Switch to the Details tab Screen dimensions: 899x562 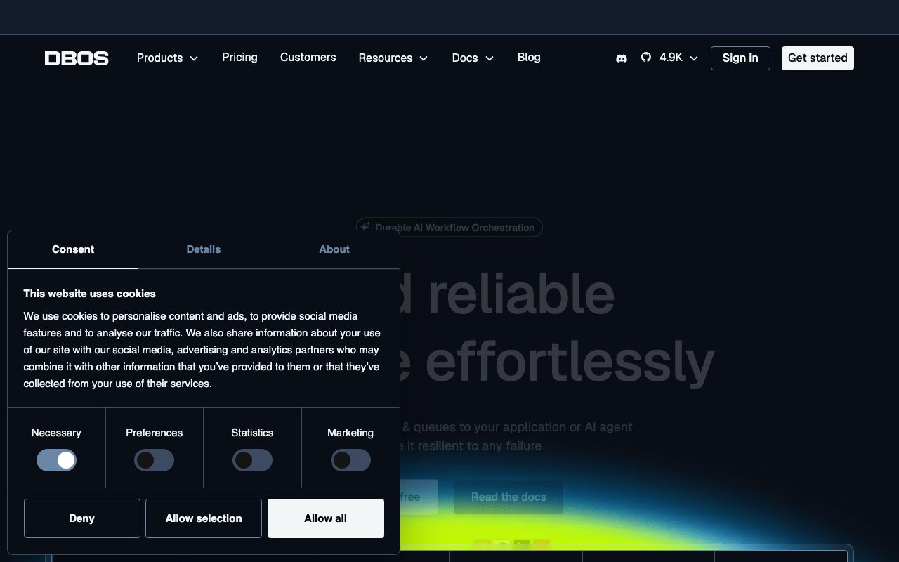pos(204,249)
